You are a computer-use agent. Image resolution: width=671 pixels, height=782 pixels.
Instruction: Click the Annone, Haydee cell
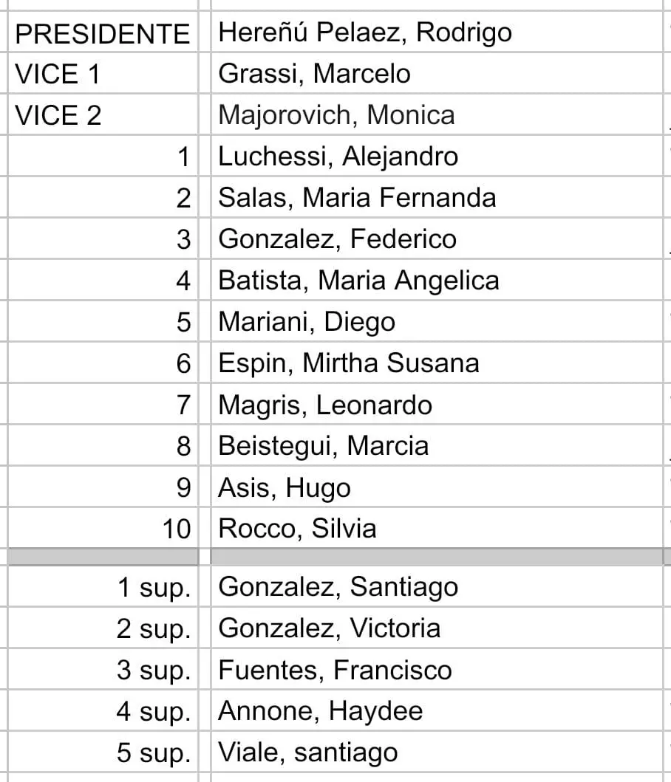321,711
